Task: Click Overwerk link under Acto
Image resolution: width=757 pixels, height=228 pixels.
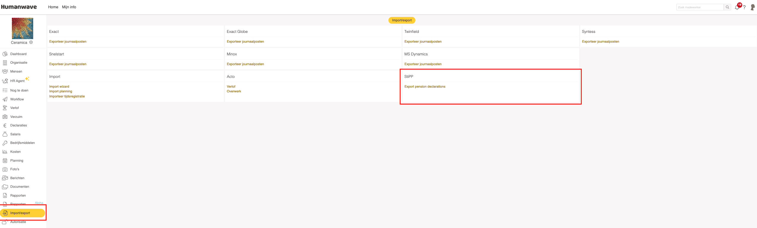Action: coord(234,91)
